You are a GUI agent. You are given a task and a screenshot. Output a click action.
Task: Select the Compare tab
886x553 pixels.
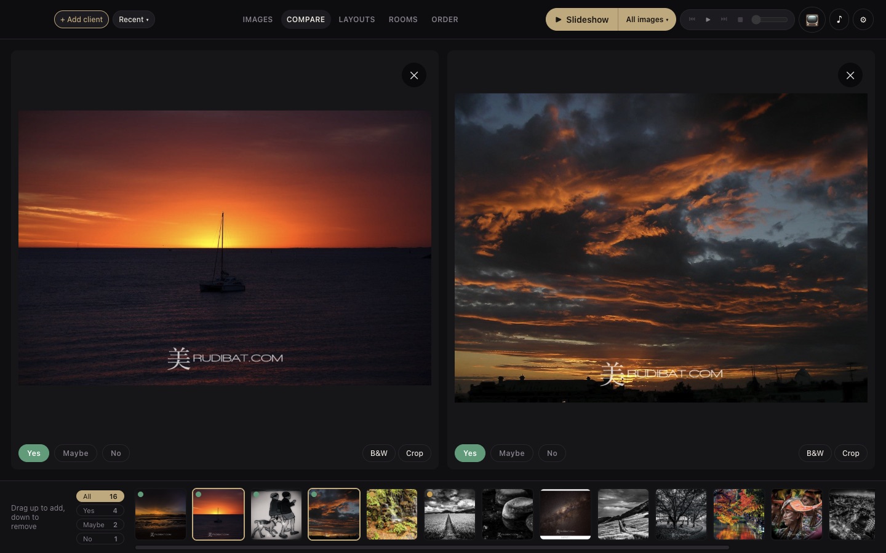click(x=306, y=20)
